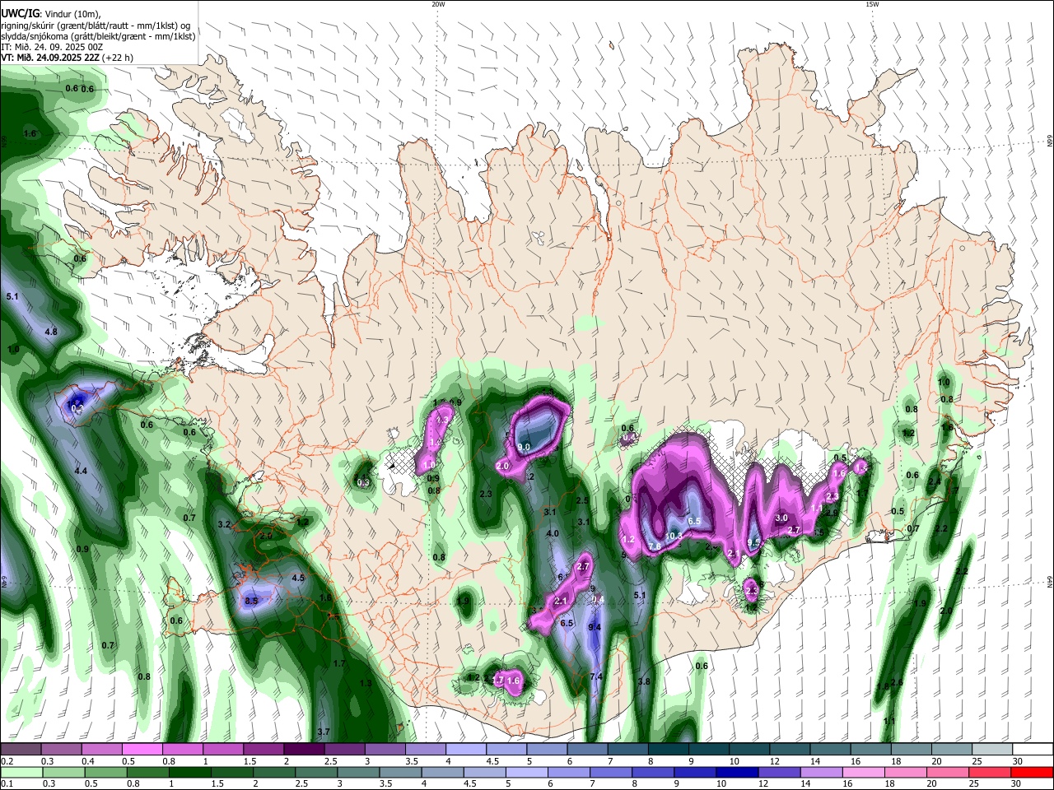Select the initial time line 'IT: Mið. 24. 09. 2025 00Z'
Viewport: 1054px width, 790px height.
pyautogui.click(x=53, y=47)
